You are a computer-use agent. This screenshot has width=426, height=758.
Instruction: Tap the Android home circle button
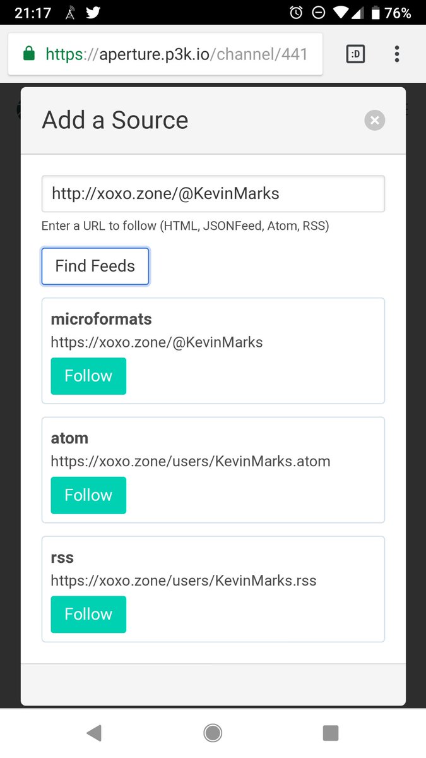click(x=213, y=733)
